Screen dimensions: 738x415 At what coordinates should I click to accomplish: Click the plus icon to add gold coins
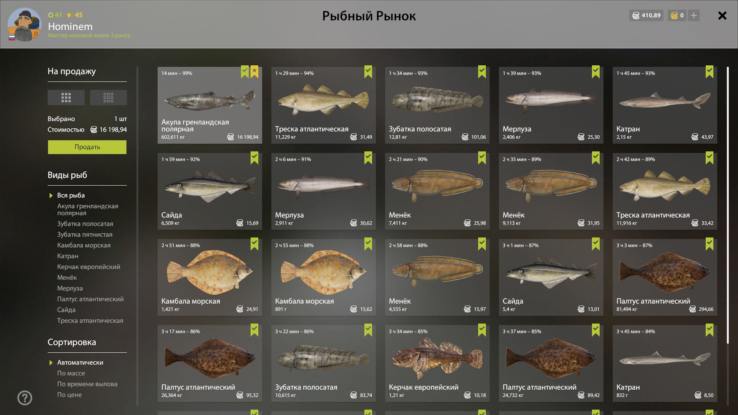[694, 15]
